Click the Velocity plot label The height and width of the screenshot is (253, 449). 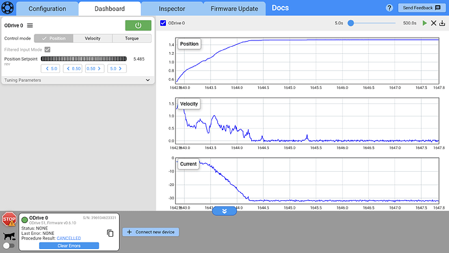click(189, 104)
